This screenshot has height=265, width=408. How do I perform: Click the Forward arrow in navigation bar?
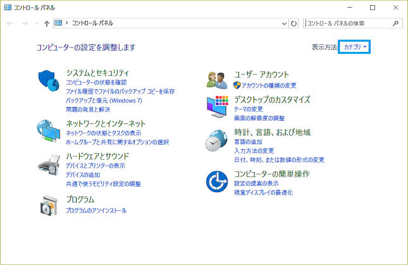click(x=25, y=23)
